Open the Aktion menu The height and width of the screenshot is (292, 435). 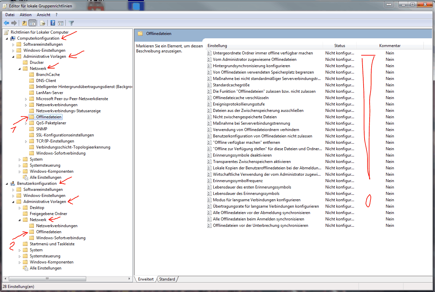point(25,15)
